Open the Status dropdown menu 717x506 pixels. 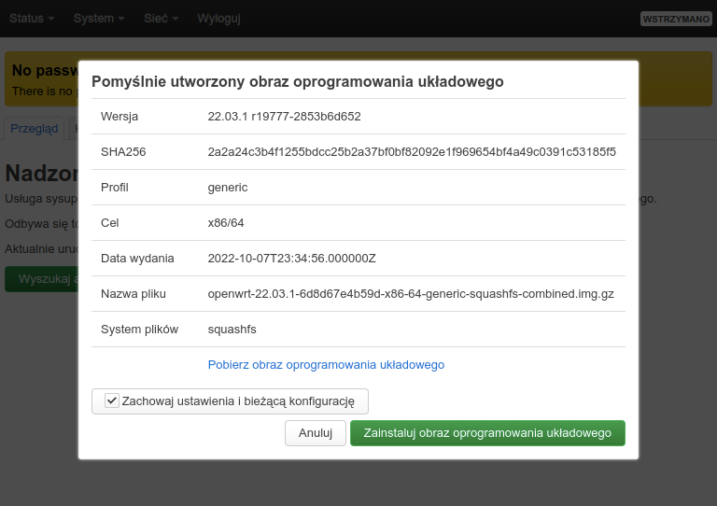32,19
